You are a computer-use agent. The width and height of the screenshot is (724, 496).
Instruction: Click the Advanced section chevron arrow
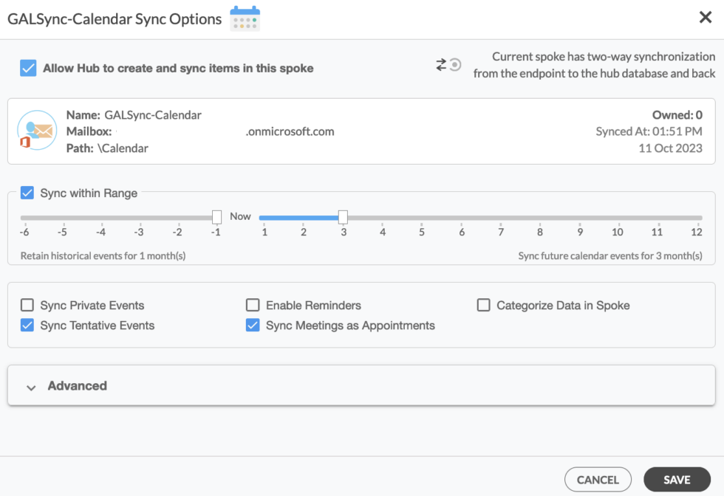click(31, 386)
